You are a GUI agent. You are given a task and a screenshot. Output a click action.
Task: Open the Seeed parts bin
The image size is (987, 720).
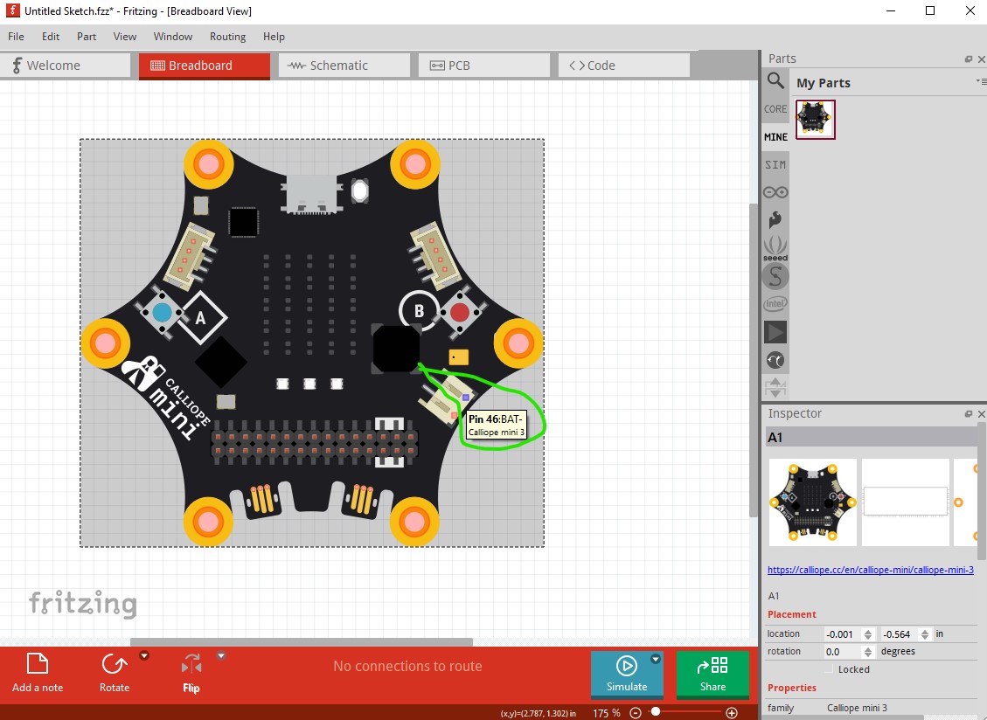pos(775,247)
